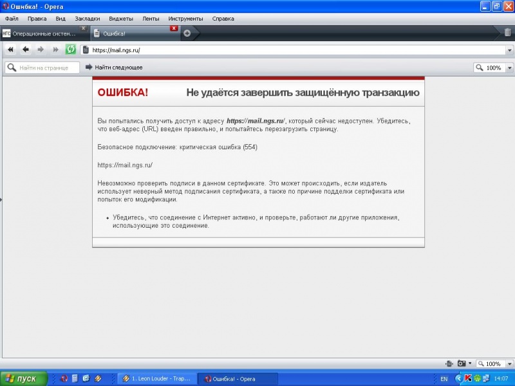The height and width of the screenshot is (386, 515).
Task: Click the green Reload page button
Action: [71, 50]
